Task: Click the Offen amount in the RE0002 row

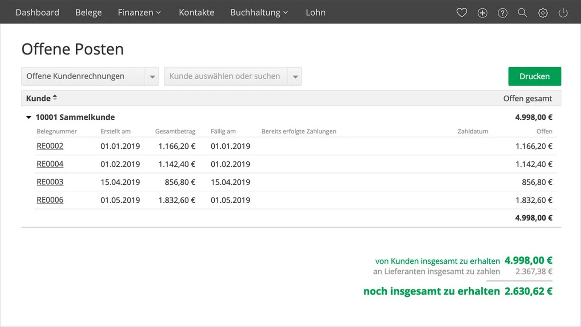Action: coord(534,146)
